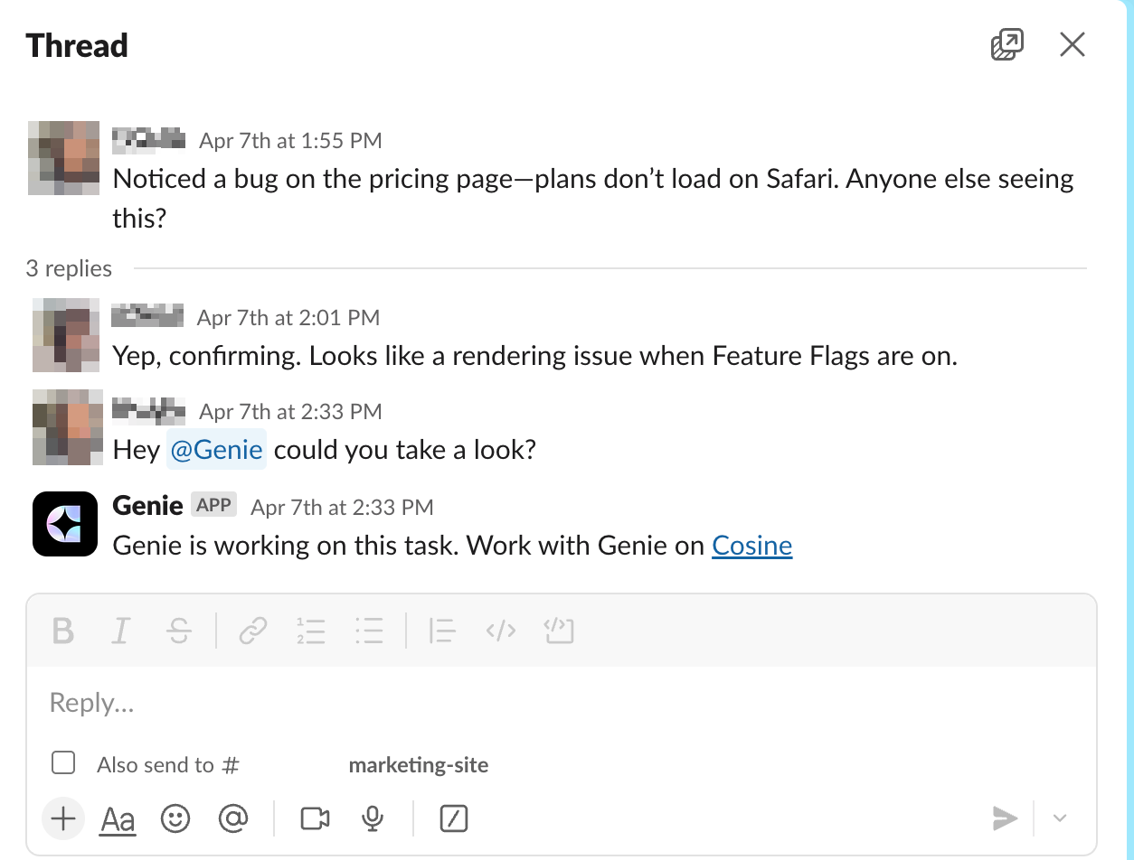1134x860 pixels.
Task: Click the Reply message field
Action: (x=543, y=703)
